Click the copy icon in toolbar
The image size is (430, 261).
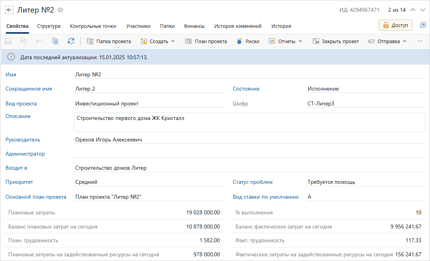[x=55, y=41]
